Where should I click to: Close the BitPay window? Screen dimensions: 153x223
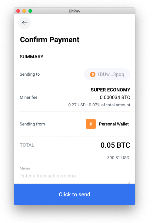tap(18, 11)
